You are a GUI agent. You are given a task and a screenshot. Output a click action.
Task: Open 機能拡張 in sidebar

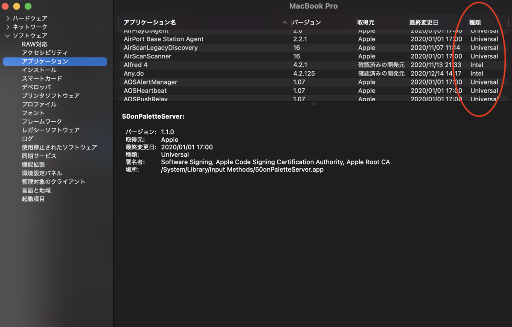pos(33,164)
